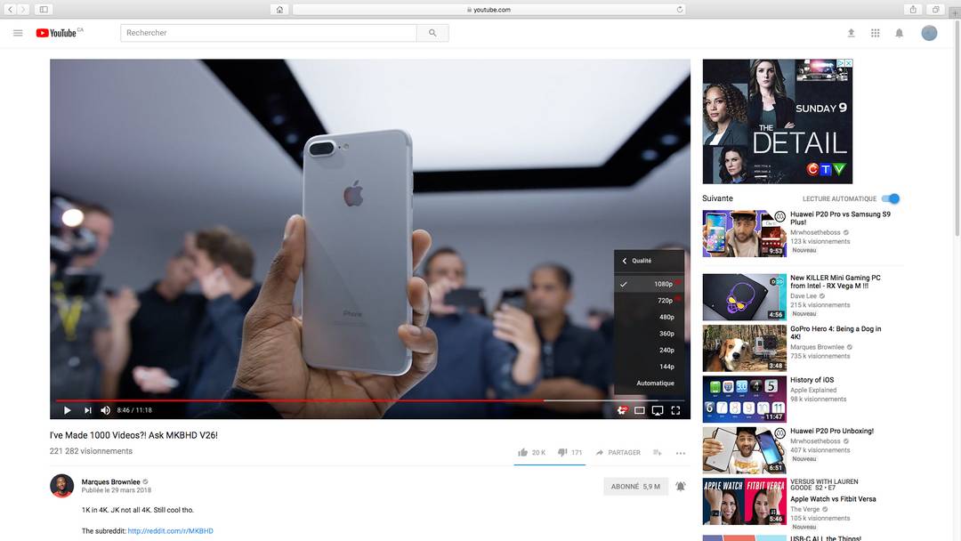Open History of iOS video title
The image size is (961, 541).
tap(812, 380)
